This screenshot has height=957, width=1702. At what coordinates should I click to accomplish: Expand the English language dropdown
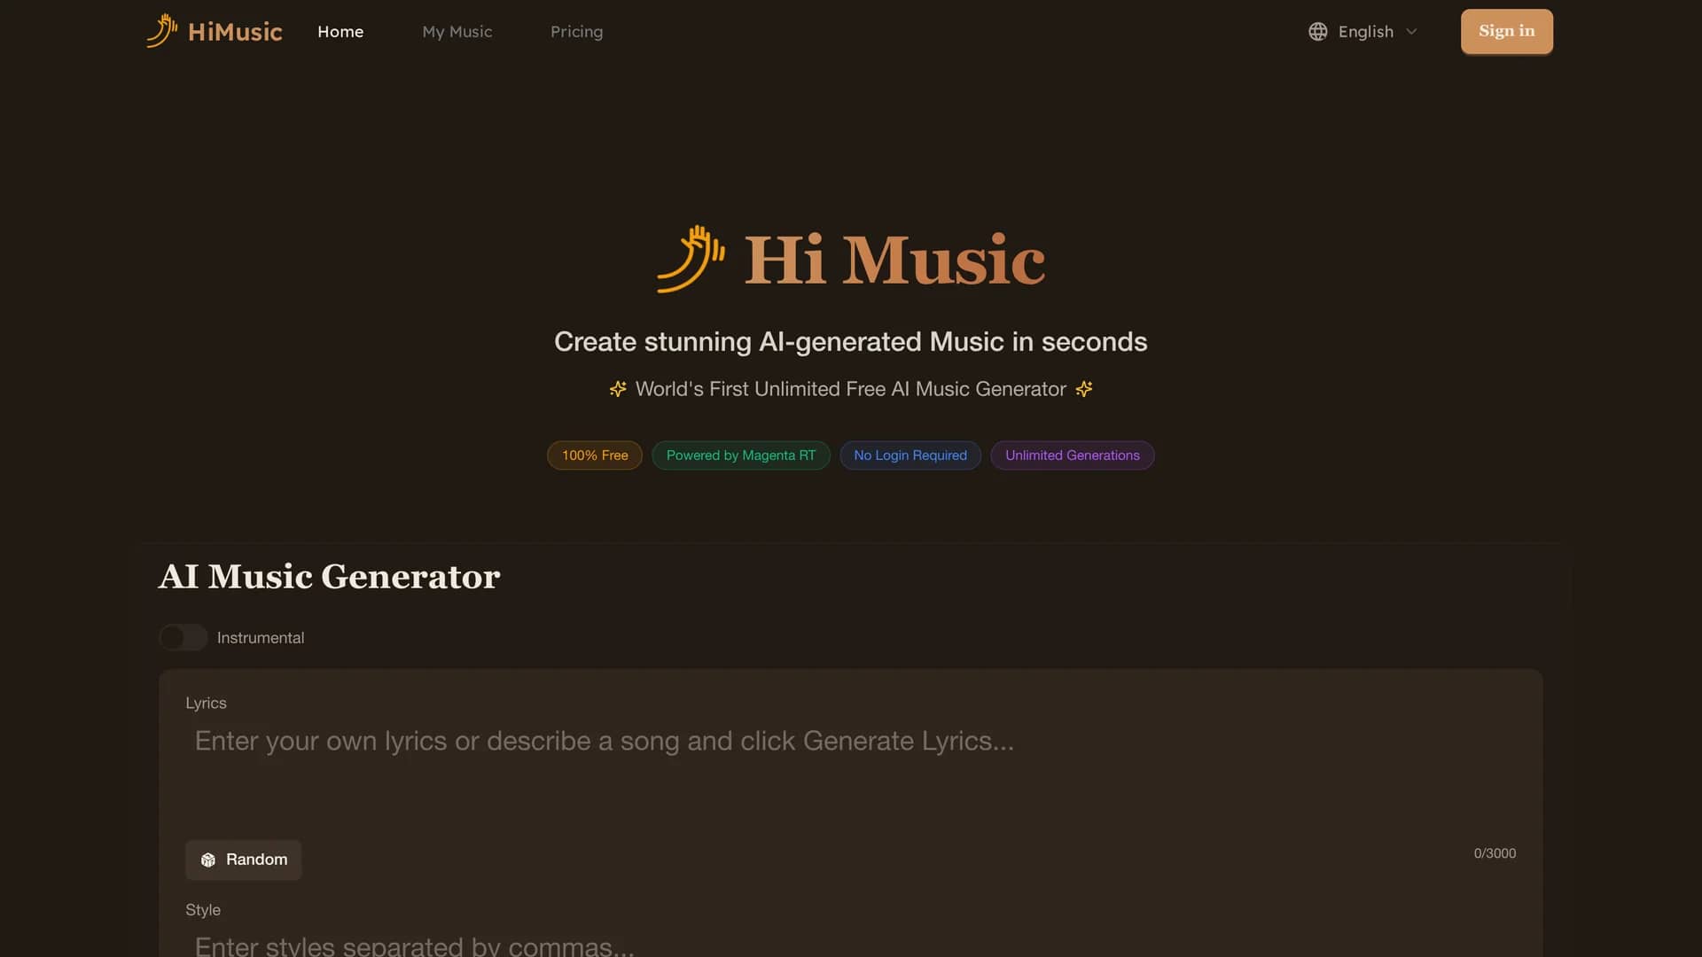click(1363, 32)
